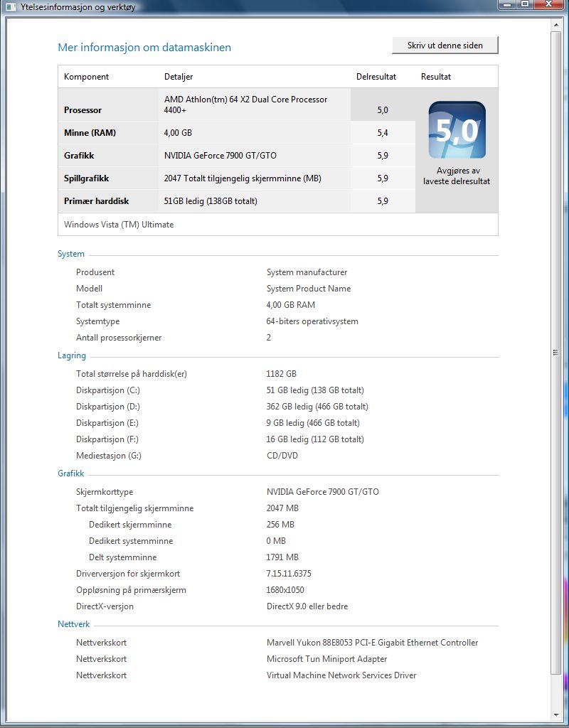Click the '5,4' memory subscore

[383, 133]
